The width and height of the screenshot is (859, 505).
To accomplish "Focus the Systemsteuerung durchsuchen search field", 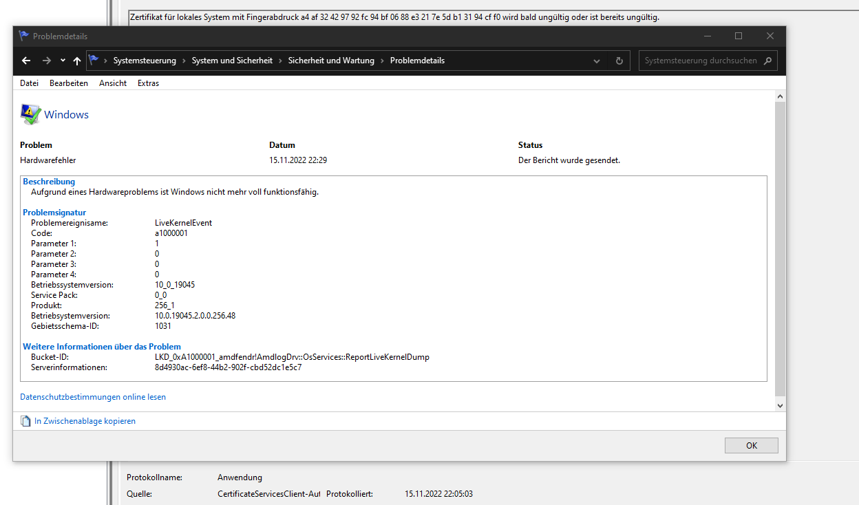I will click(701, 61).
